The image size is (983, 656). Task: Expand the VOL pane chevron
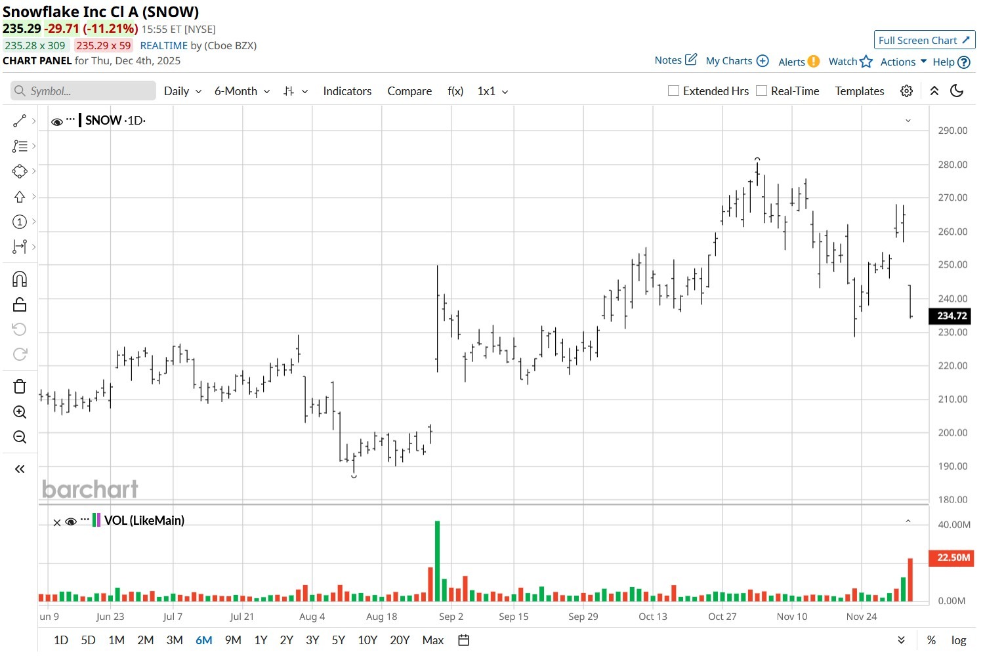pyautogui.click(x=908, y=521)
